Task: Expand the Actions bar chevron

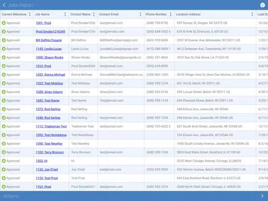Action: click(x=262, y=196)
